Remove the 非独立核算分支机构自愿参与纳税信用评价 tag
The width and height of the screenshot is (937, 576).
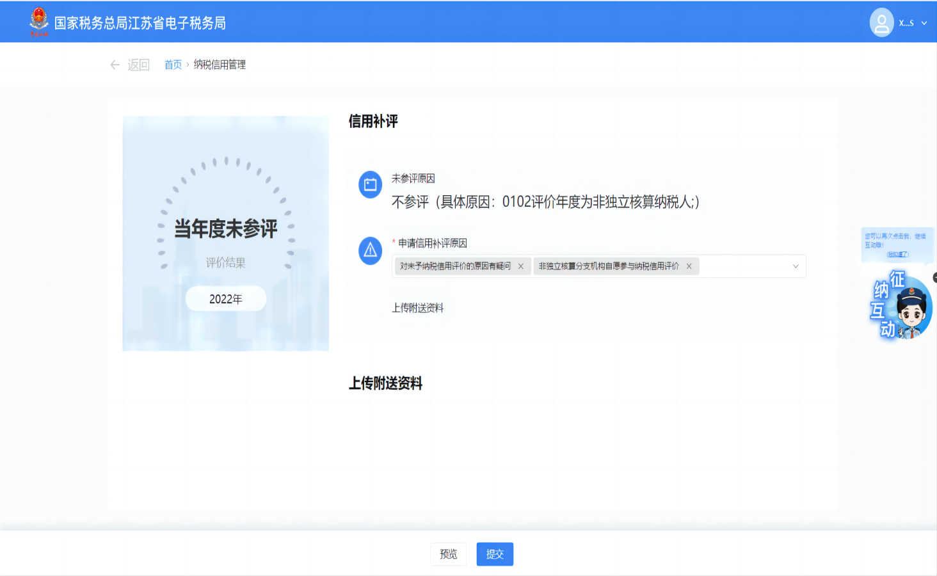(x=689, y=266)
